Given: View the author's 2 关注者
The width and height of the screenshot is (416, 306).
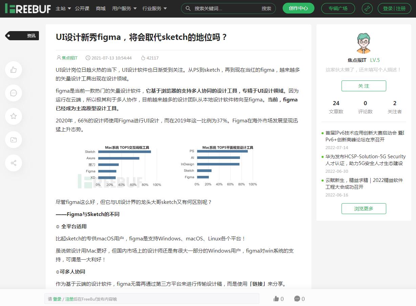Looking at the screenshot, I should pyautogui.click(x=395, y=107).
